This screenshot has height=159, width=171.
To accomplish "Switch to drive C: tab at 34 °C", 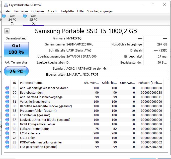I will pyautogui.click(x=12, y=20).
